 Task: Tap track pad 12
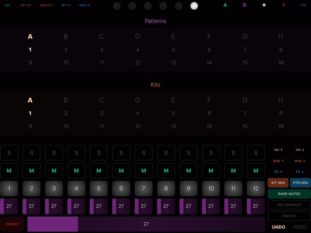pos(256,188)
